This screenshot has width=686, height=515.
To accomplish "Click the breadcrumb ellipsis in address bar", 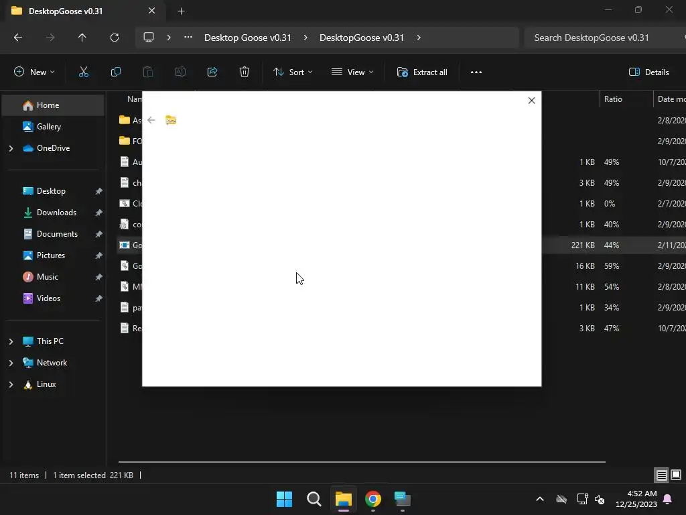I will 188,38.
